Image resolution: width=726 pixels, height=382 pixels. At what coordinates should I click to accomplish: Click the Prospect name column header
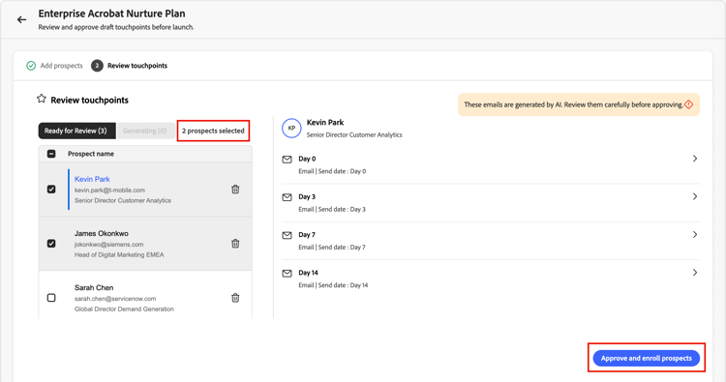click(91, 154)
